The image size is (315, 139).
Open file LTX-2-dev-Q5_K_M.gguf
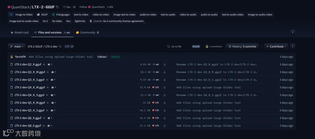(30, 102)
